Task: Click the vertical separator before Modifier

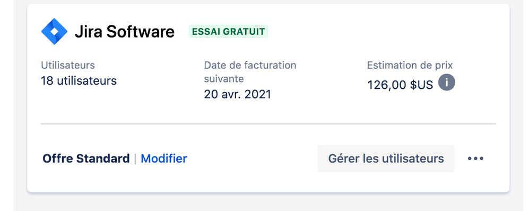Action: (135, 159)
